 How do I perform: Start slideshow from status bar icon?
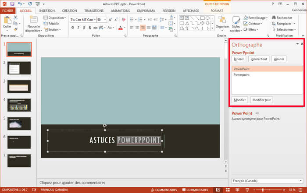(x=247, y=189)
